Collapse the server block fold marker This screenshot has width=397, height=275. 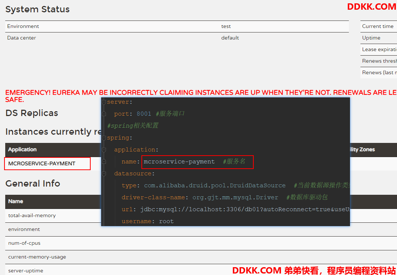click(104, 102)
